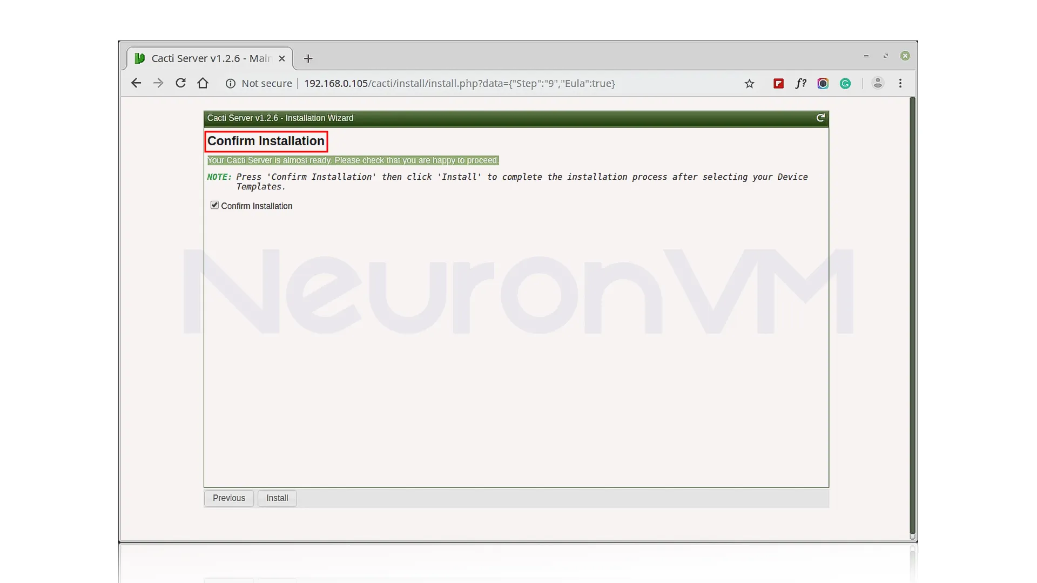Click the browser back arrow
The image size is (1037, 583).
[136, 83]
